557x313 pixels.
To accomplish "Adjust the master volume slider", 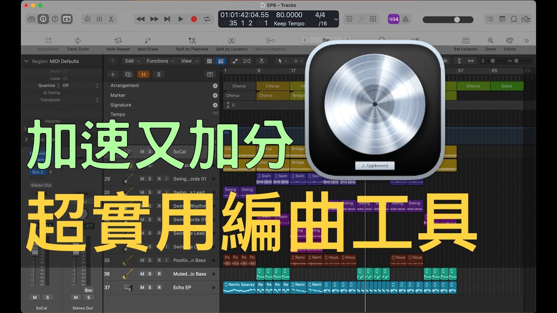I will [x=448, y=20].
